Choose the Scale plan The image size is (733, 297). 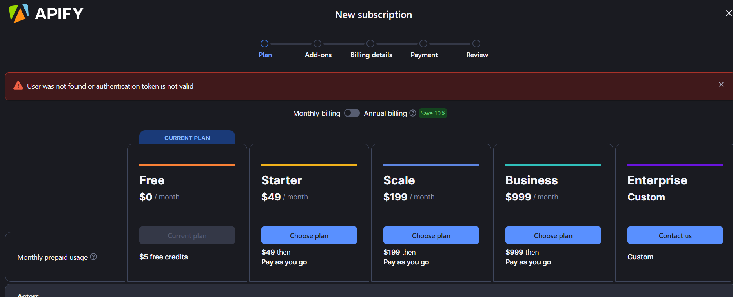coord(431,235)
